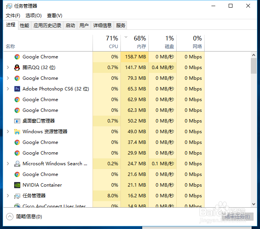Click the scrollbar down arrow

[253, 204]
